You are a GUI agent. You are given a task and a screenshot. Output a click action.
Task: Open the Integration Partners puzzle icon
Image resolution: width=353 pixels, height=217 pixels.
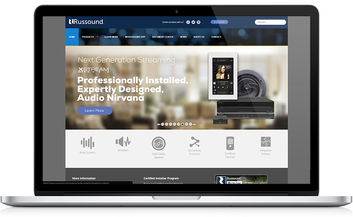pyautogui.click(x=266, y=142)
